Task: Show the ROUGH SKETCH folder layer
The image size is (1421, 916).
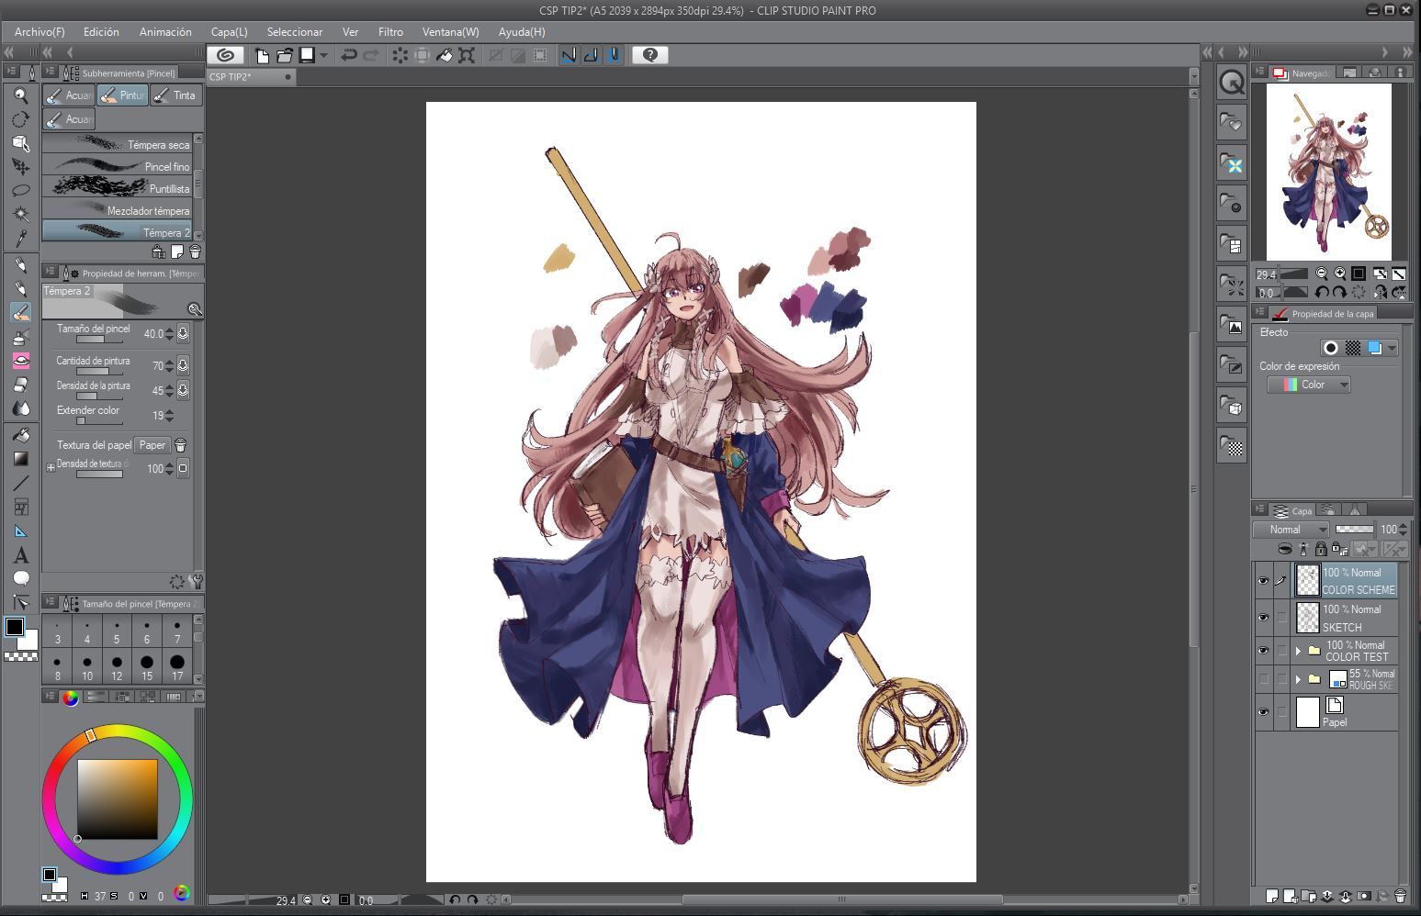Action: [x=1264, y=679]
